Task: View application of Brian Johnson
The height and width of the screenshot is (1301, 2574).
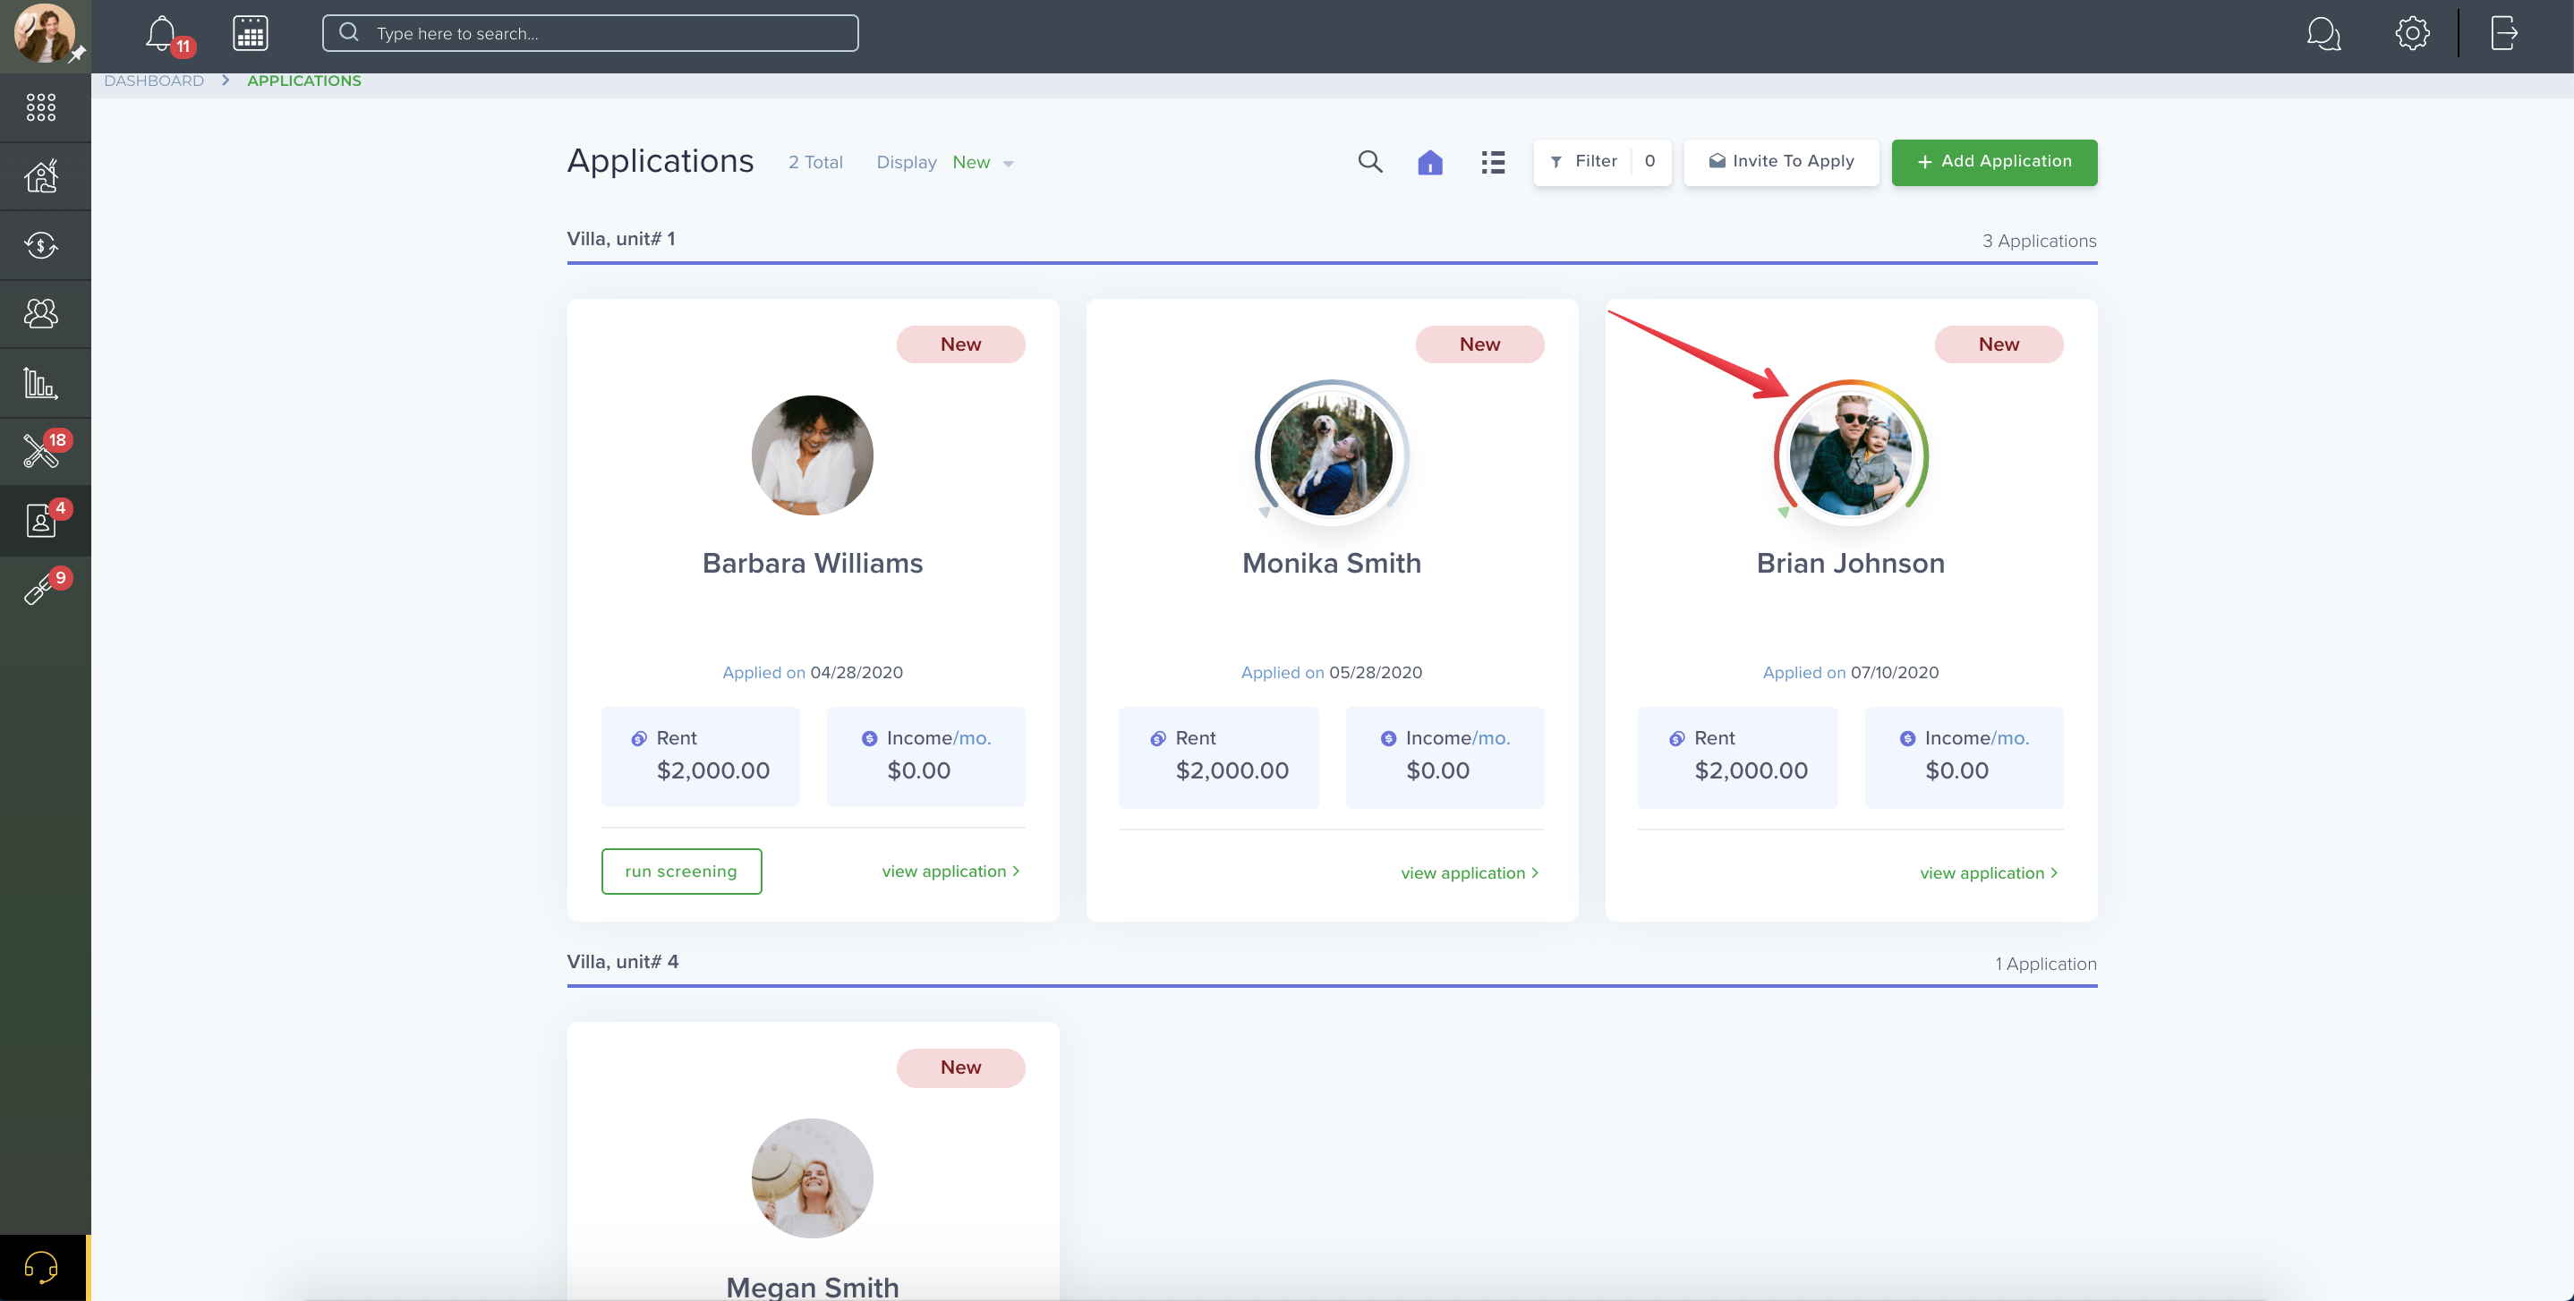Action: (x=1989, y=873)
